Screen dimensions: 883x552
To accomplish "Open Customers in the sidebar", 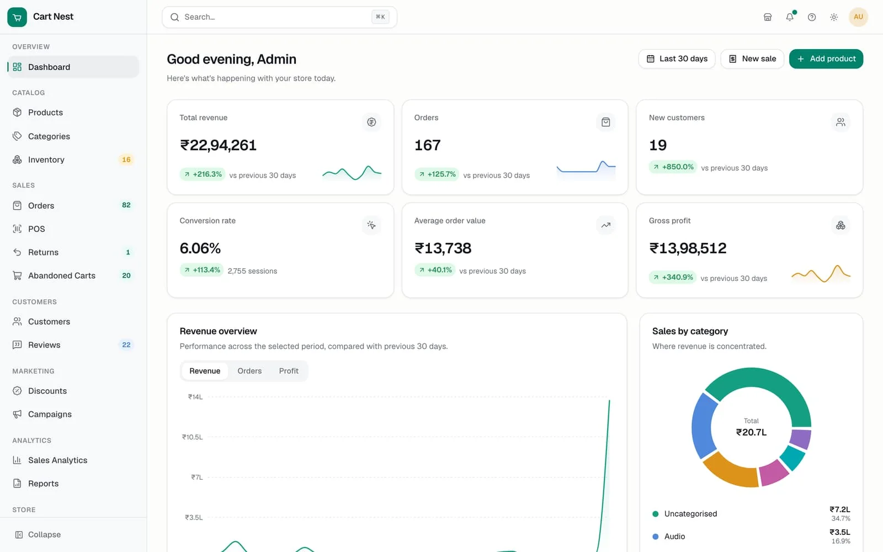I will click(x=73, y=322).
